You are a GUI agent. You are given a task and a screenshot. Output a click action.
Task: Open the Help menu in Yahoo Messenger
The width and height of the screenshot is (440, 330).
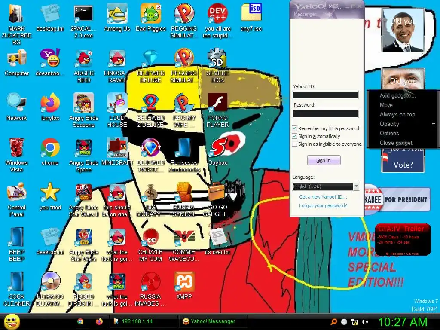(x=327, y=14)
